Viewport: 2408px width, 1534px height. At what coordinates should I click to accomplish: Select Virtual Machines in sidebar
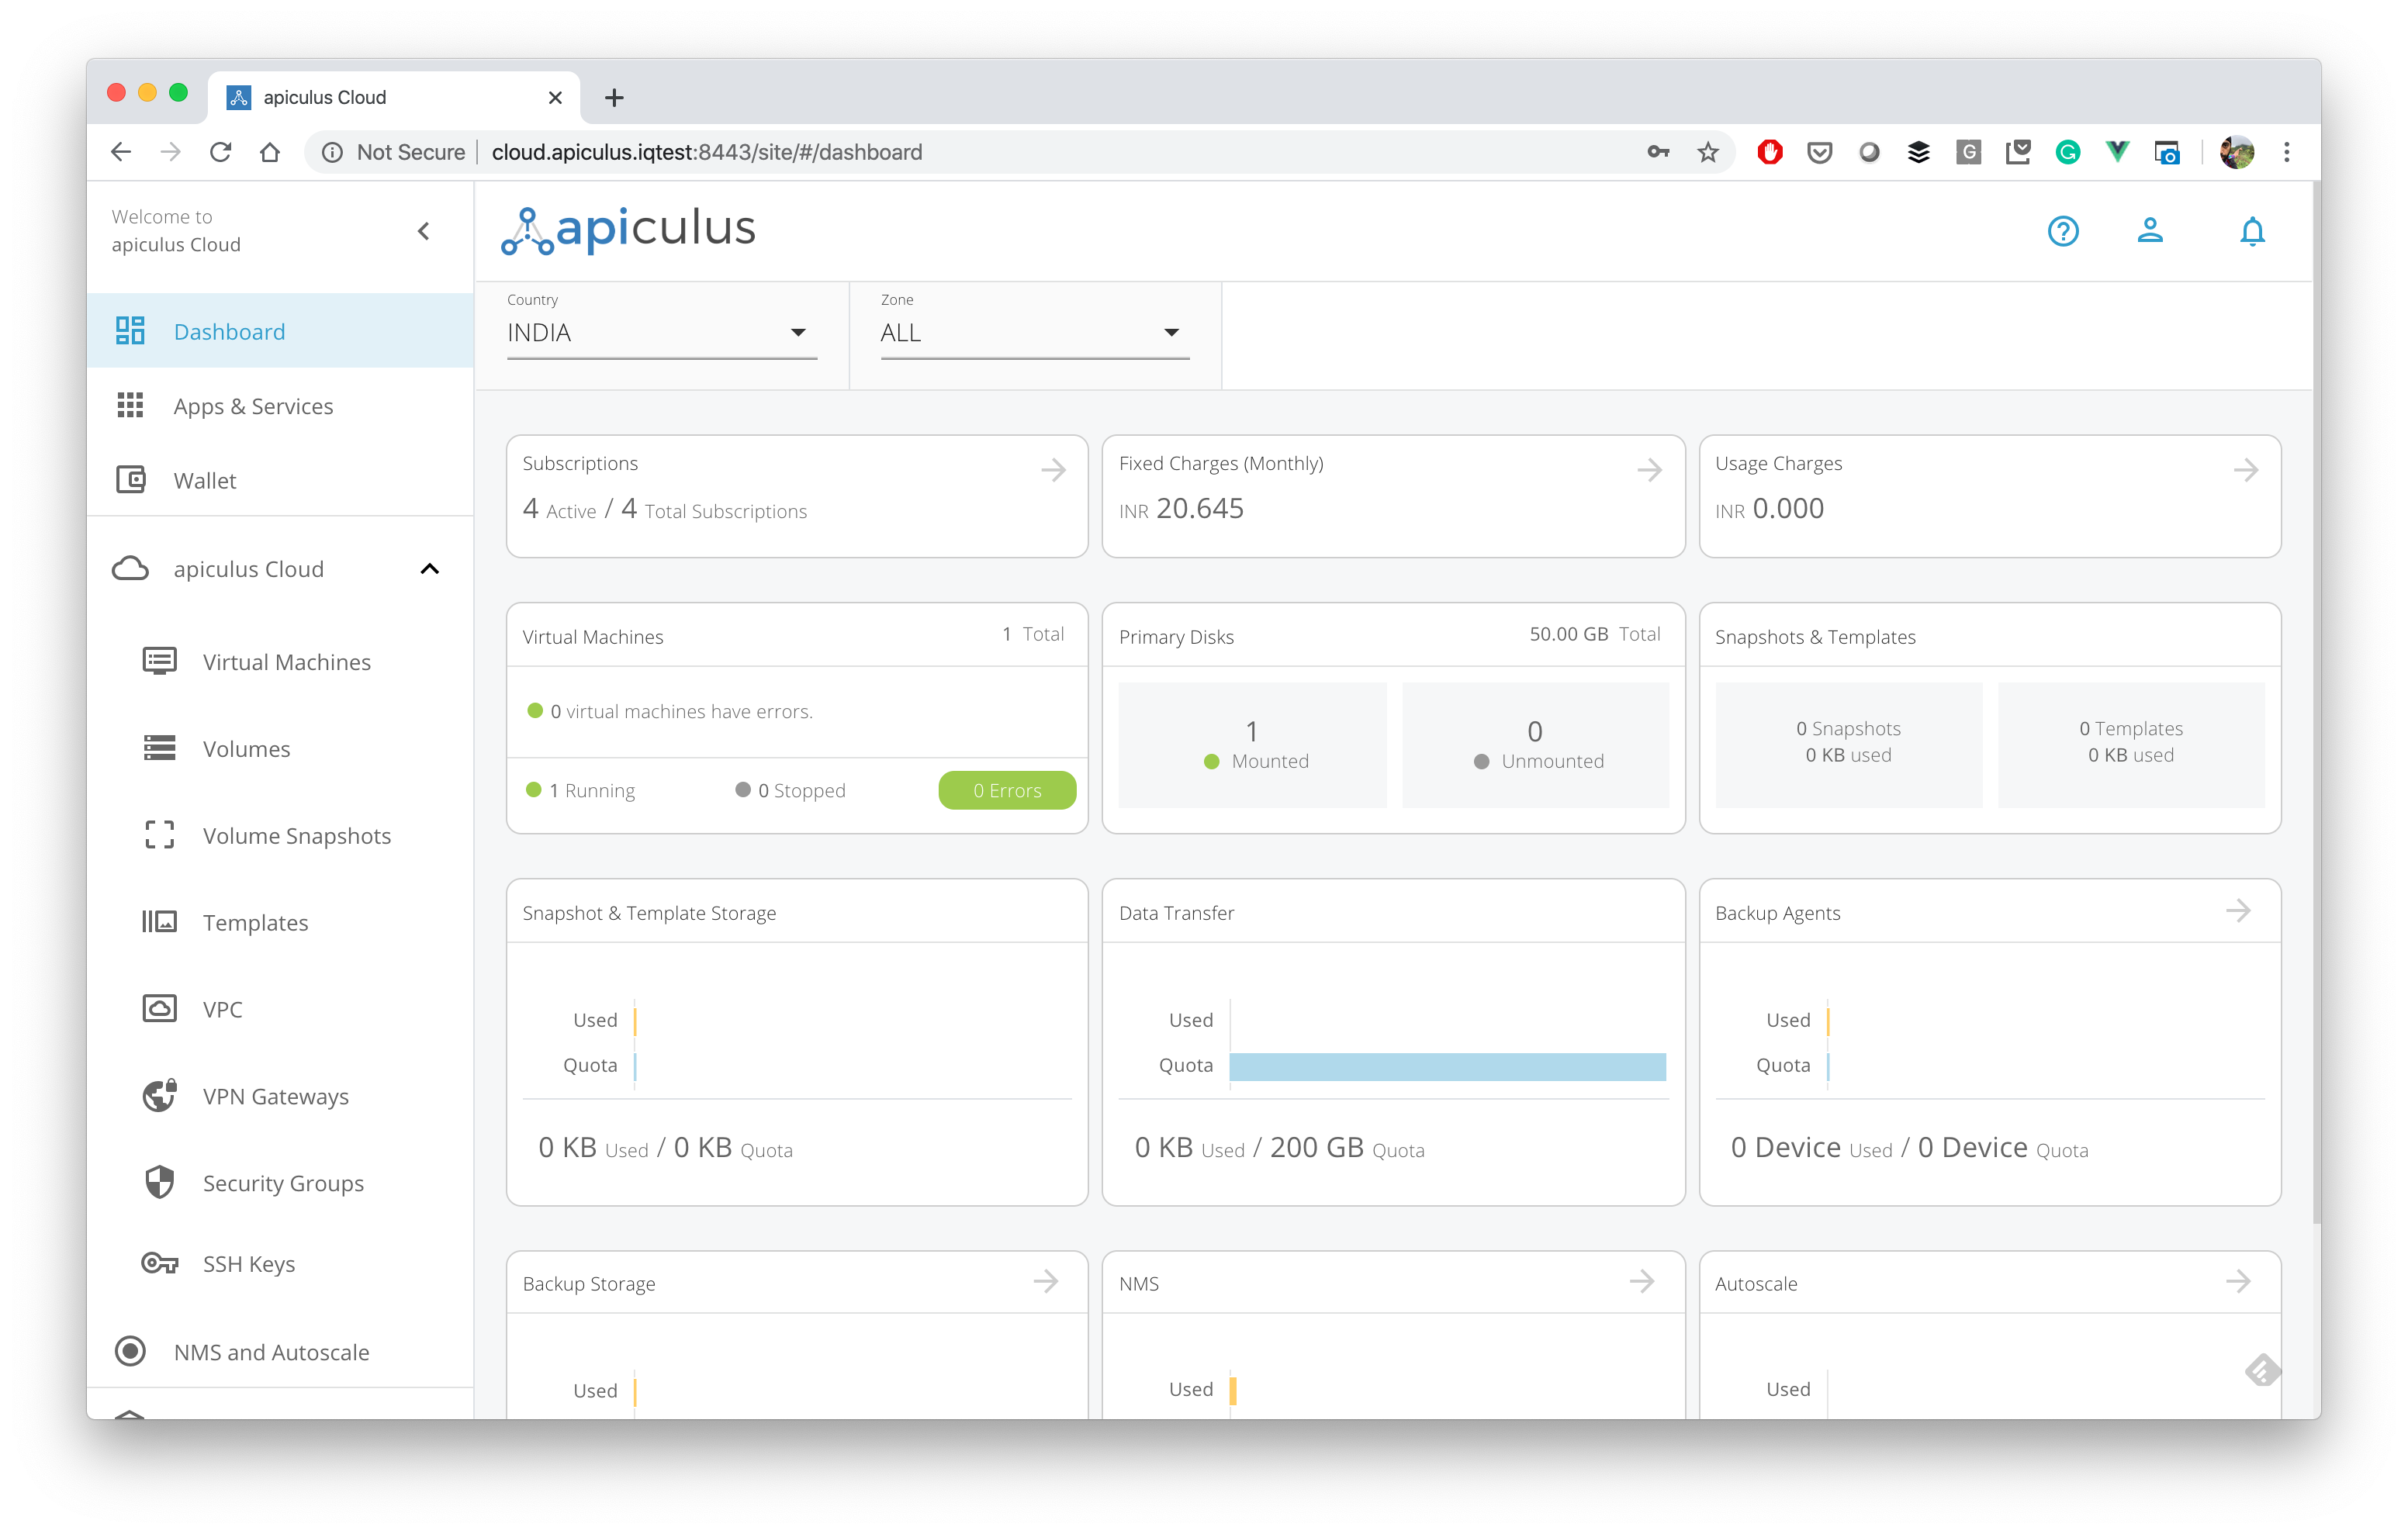click(x=286, y=662)
